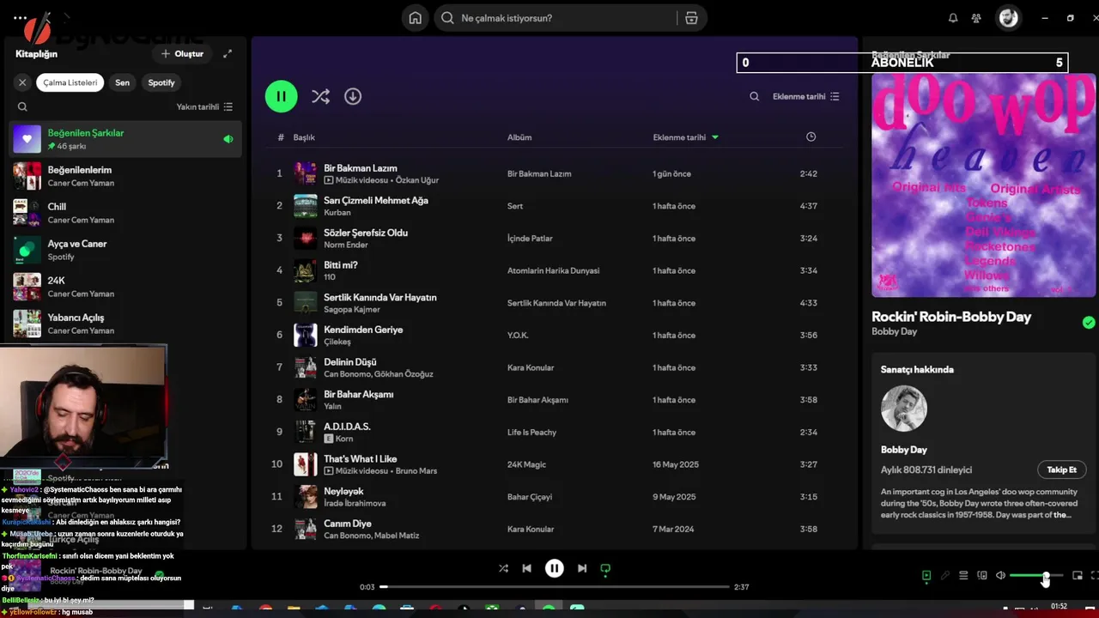1099x618 pixels.
Task: Open the play queue icon
Action: [x=963, y=576]
